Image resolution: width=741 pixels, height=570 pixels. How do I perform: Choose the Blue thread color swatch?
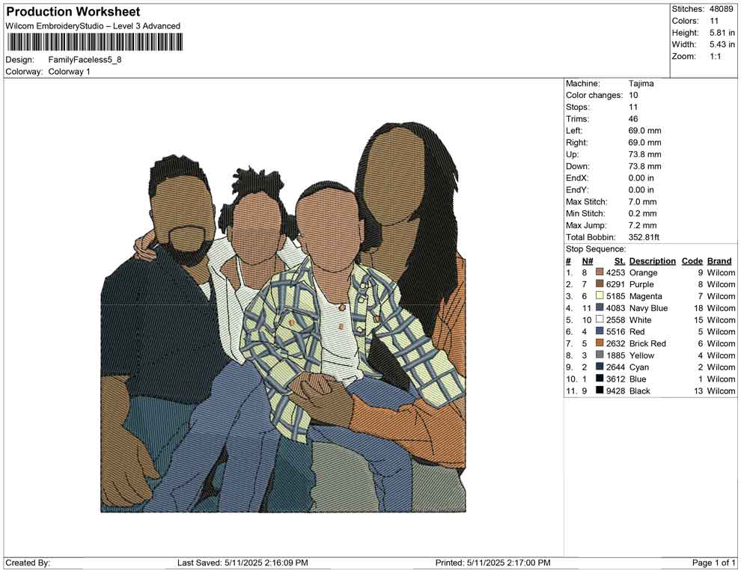tap(600, 379)
